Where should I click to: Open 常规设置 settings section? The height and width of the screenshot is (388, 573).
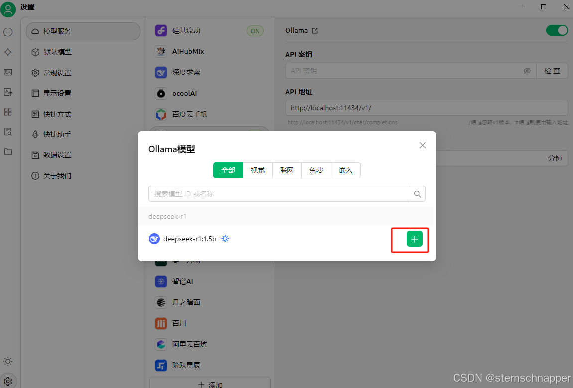point(83,73)
